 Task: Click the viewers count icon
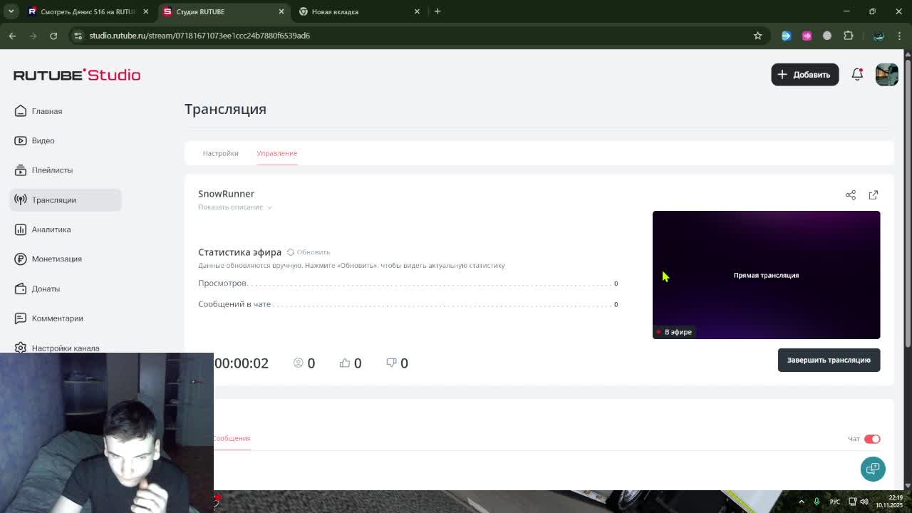coord(299,363)
